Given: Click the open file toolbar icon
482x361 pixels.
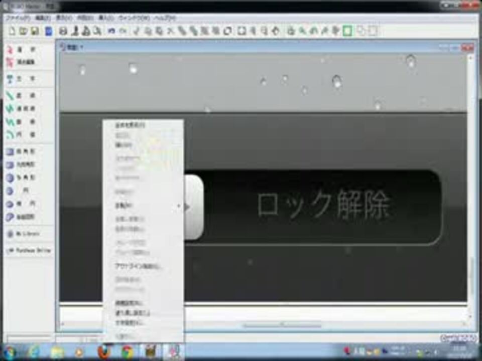Looking at the screenshot, I should tap(23, 31).
